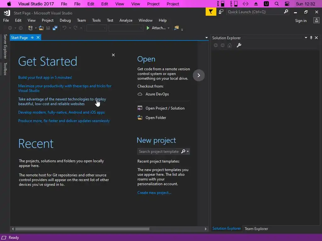This screenshot has width=322, height=241.
Task: Click the Open Project / Solution icon
Action: pyautogui.click(x=140, y=108)
